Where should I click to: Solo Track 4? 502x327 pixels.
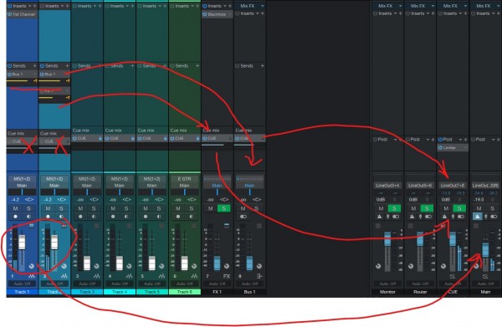click(126, 208)
